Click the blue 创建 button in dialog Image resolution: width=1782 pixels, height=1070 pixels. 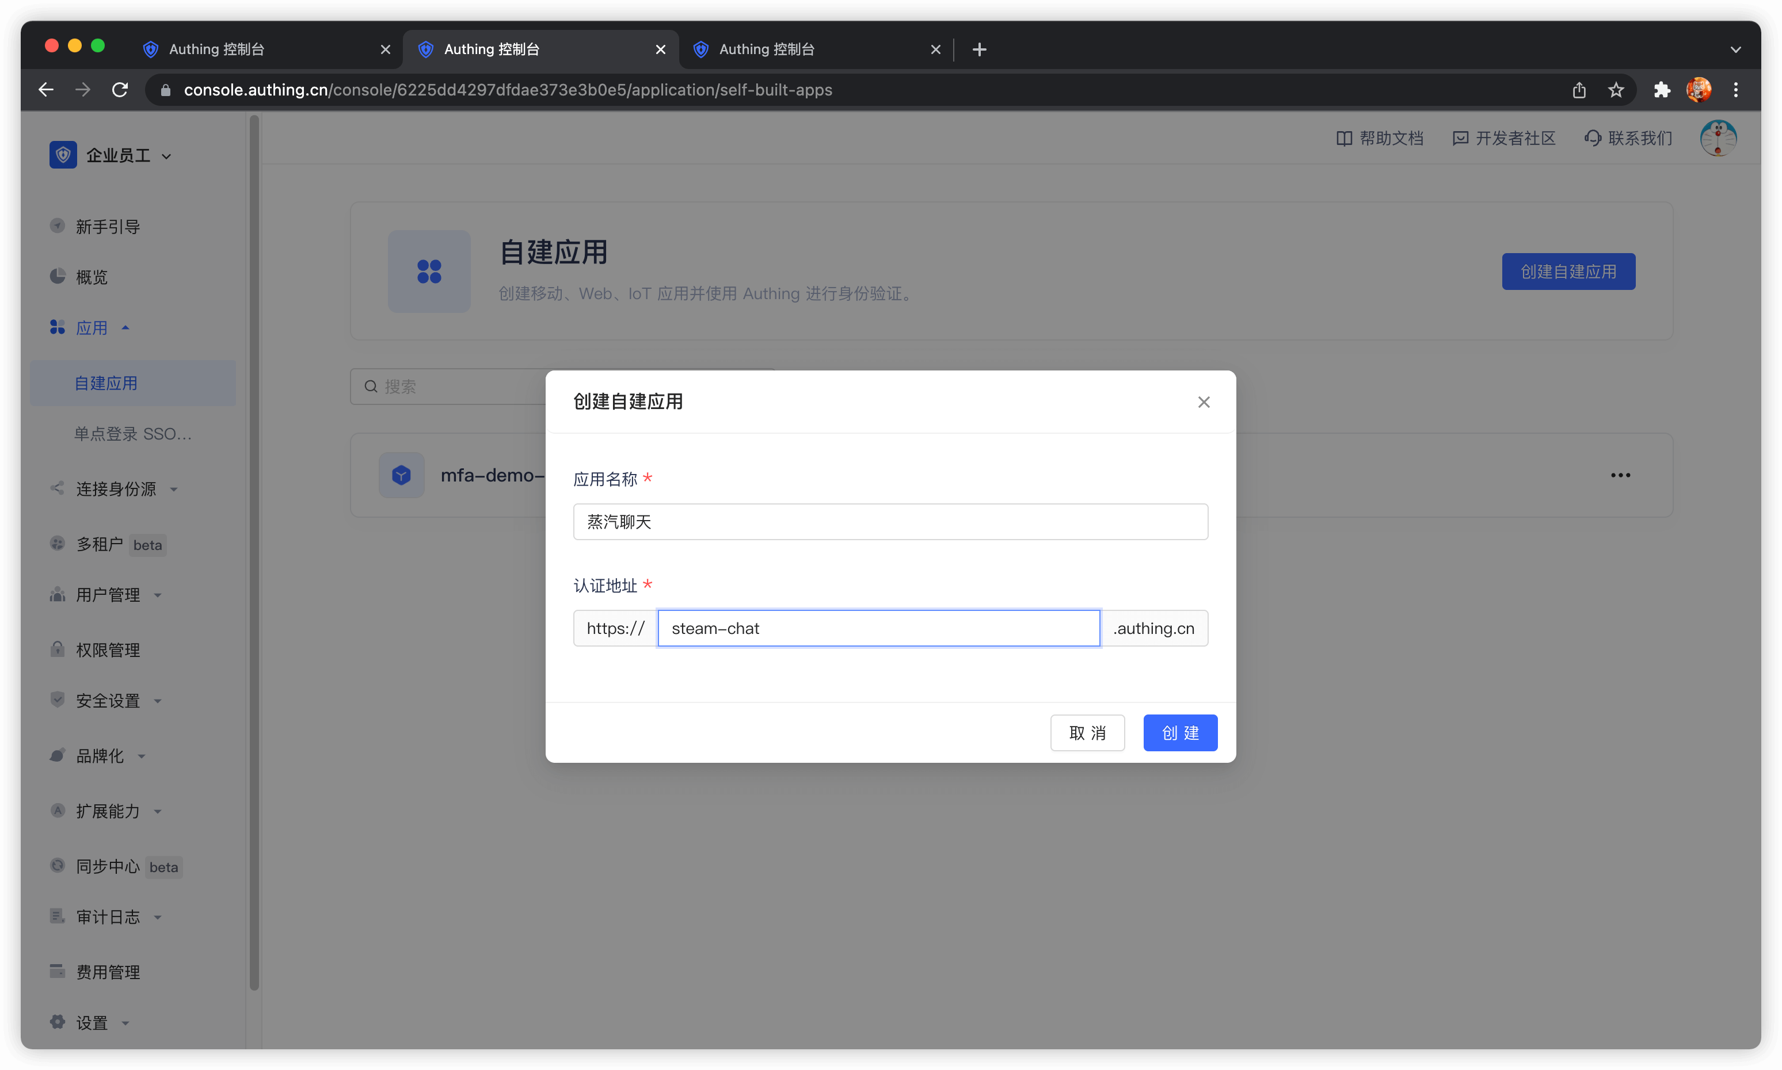click(1179, 732)
